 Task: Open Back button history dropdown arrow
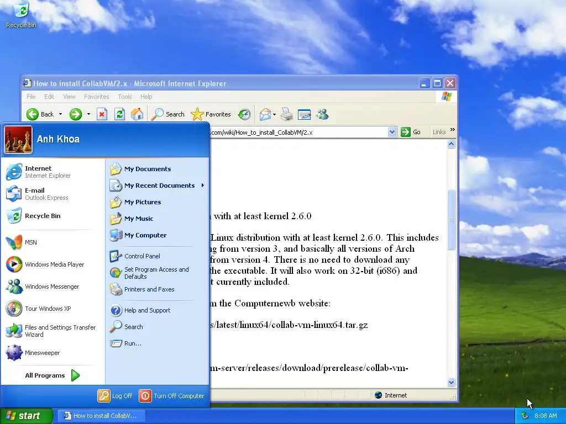(60, 114)
